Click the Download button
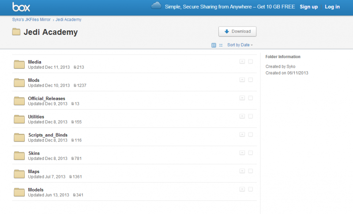This screenshot has width=353, height=214. coord(237,31)
